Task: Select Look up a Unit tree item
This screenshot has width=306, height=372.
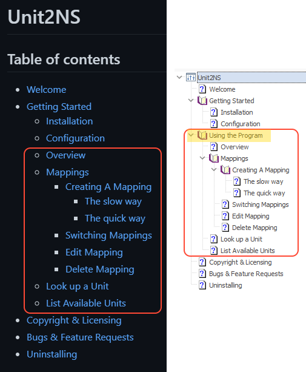Action: pos(241,239)
